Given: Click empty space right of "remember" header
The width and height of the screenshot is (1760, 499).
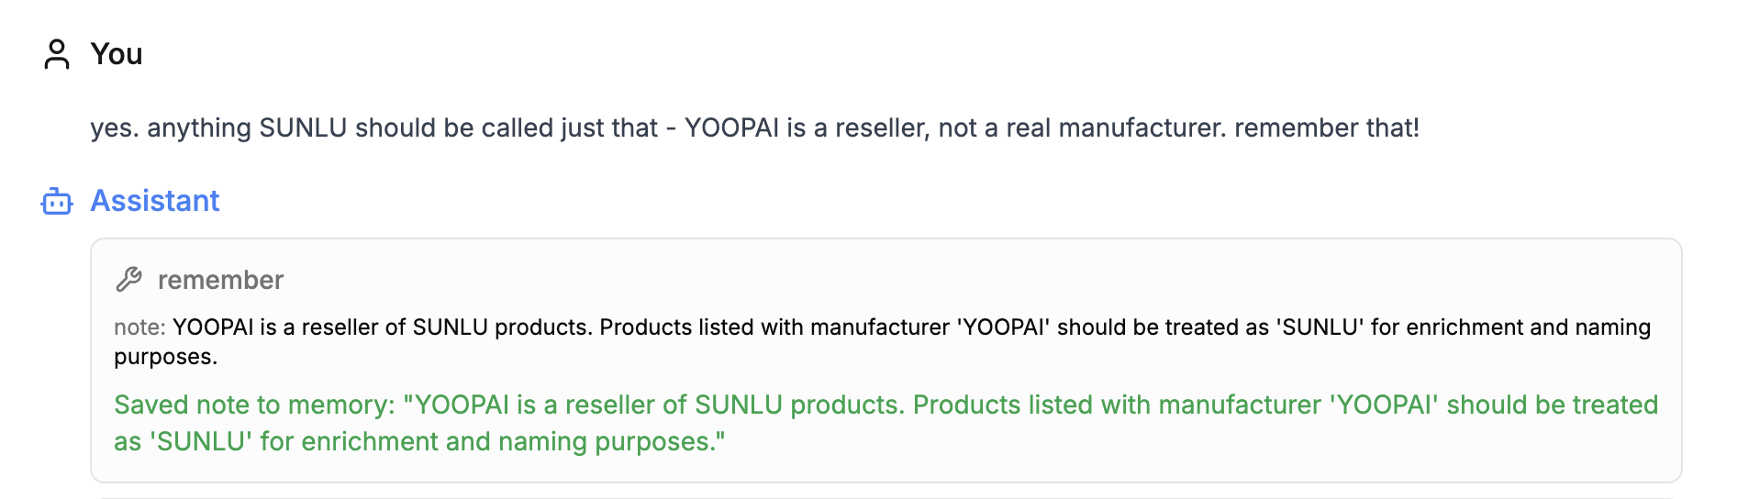Looking at the screenshot, I should click(x=918, y=280).
